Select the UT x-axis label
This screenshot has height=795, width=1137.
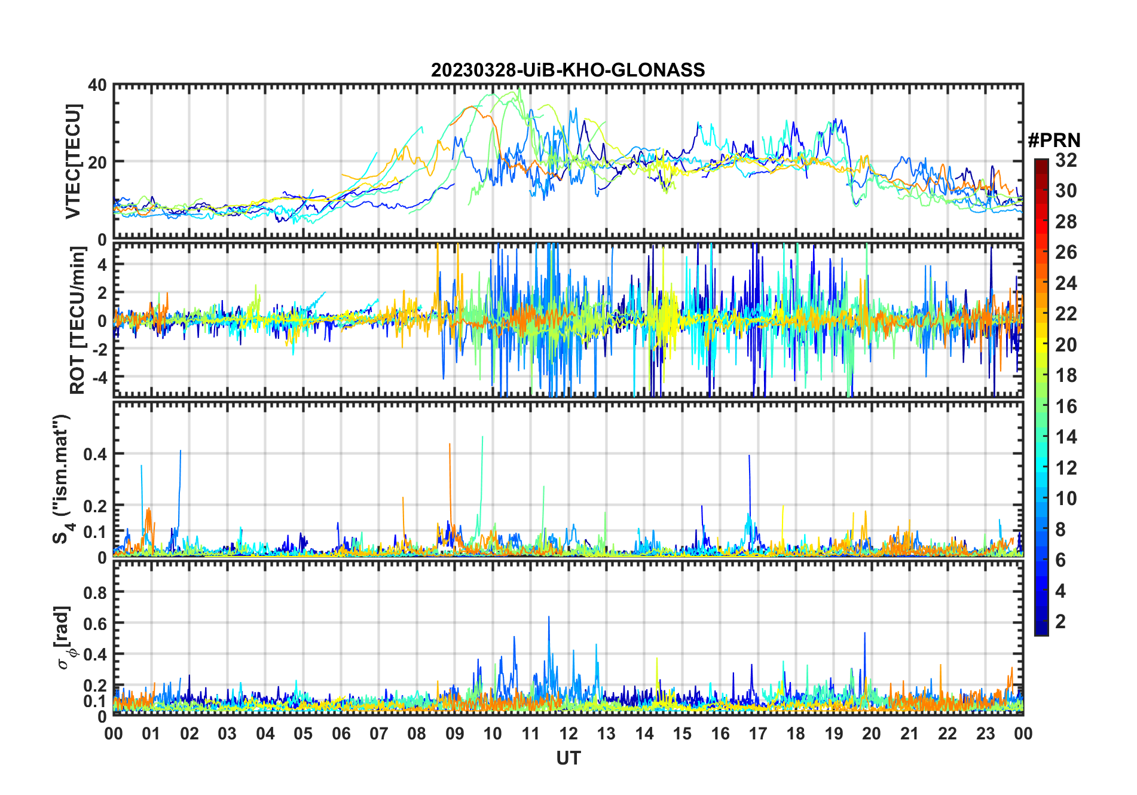[x=568, y=758]
